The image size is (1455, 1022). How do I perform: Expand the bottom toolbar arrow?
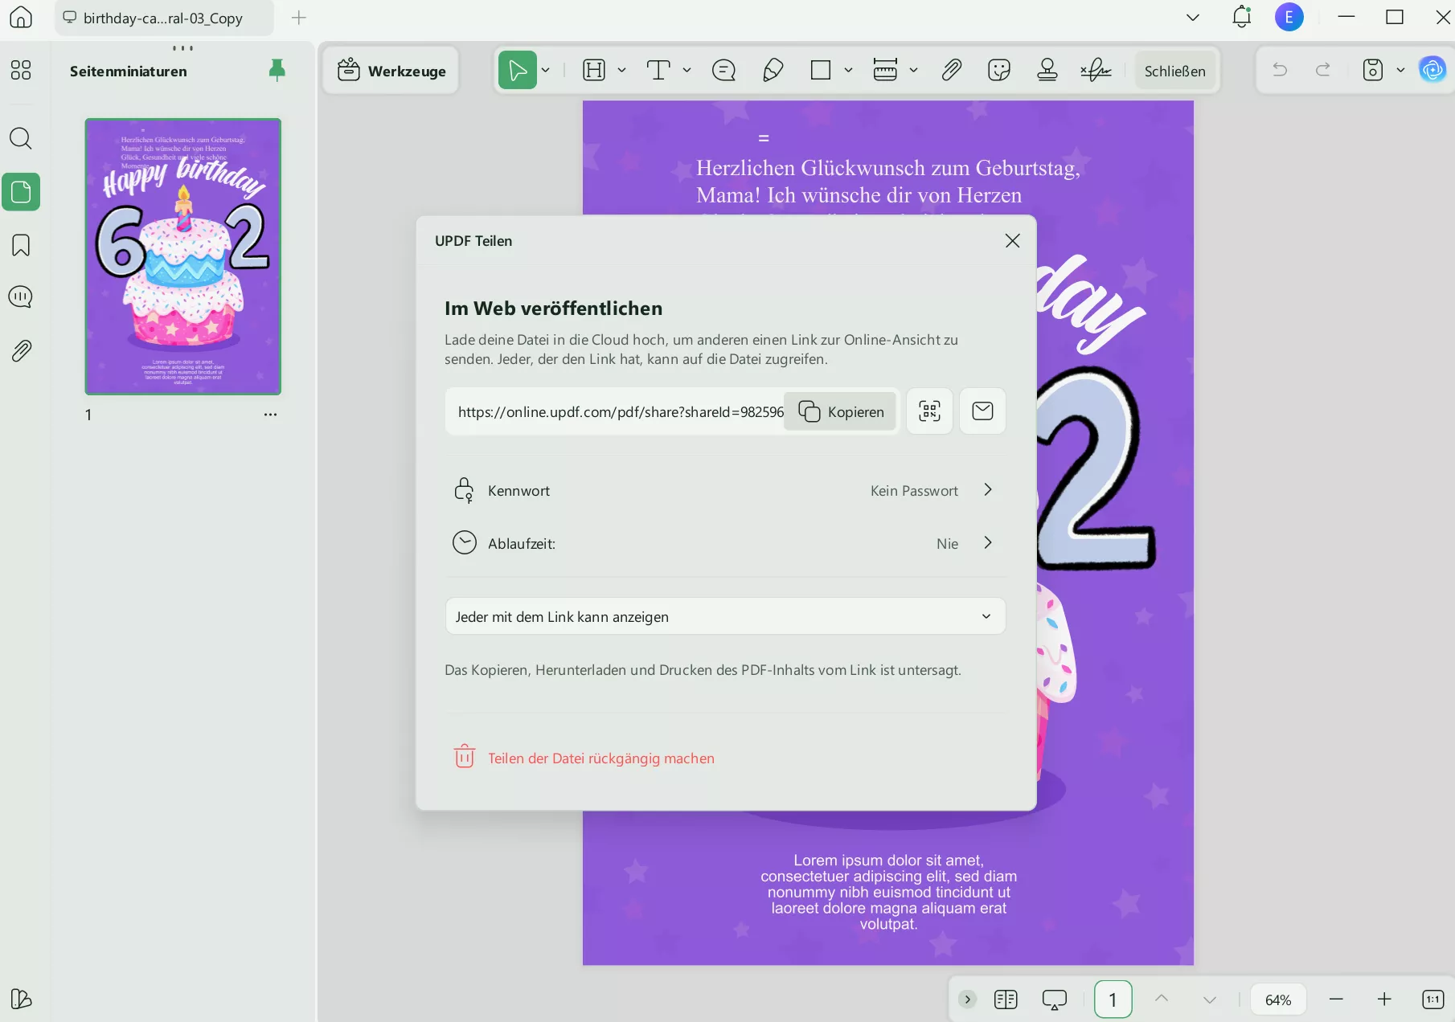click(x=968, y=1000)
